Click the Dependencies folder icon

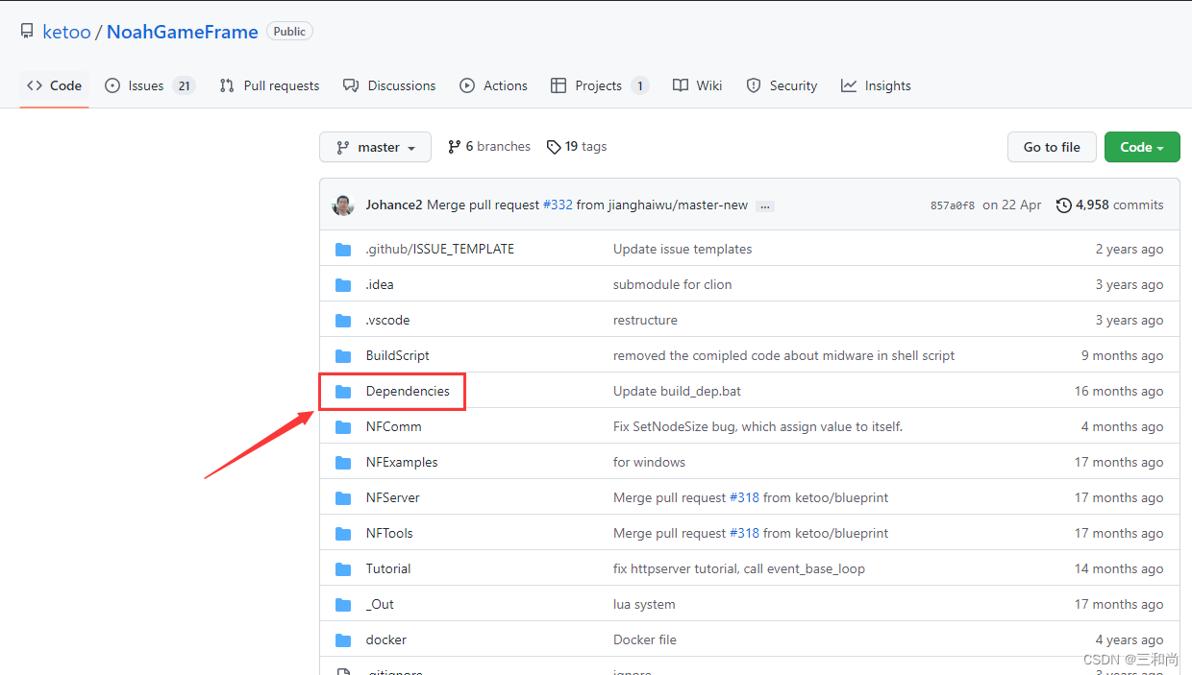pos(343,392)
